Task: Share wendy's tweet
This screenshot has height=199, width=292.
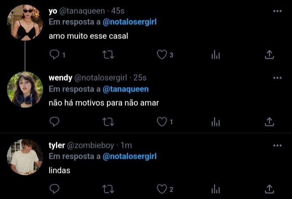Action: 269,122
